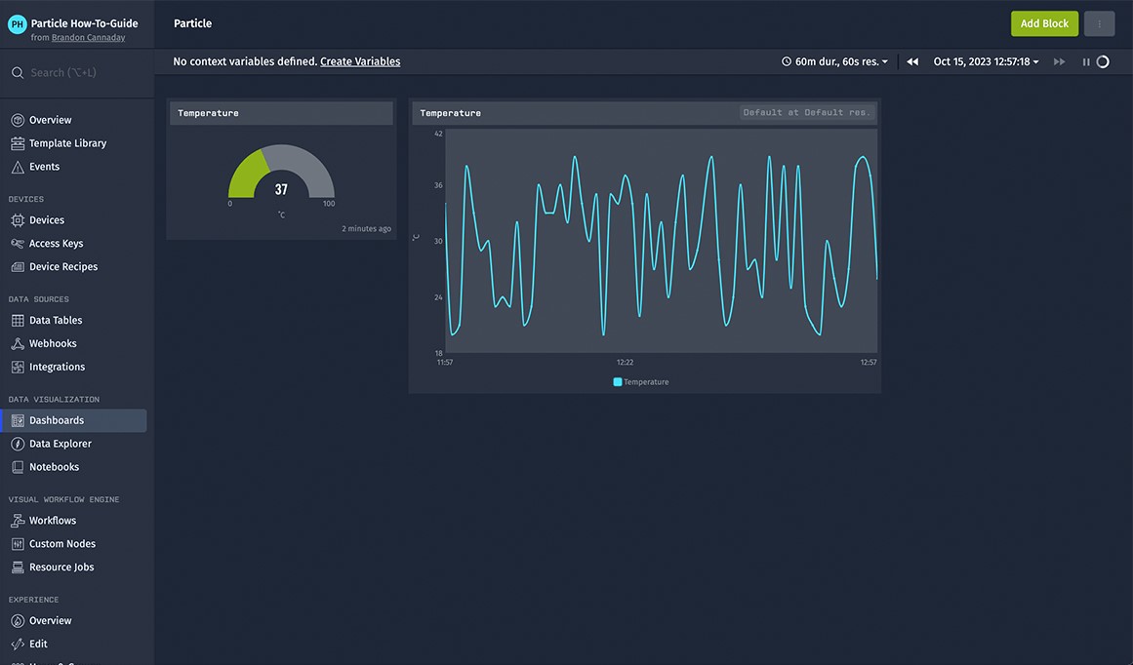Click the Default at Default res. label

(806, 113)
